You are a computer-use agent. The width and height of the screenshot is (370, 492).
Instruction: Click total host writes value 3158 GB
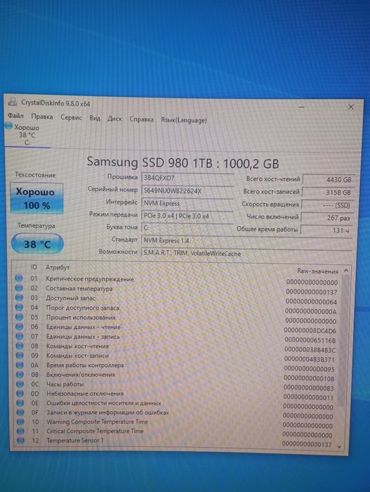[x=328, y=193]
